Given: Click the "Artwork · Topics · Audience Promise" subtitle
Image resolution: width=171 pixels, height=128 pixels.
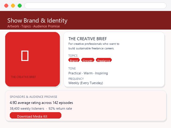Looking at the screenshot, I should tap(34, 26).
